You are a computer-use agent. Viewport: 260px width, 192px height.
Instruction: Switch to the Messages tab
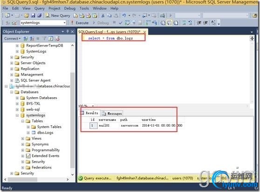[112, 114]
